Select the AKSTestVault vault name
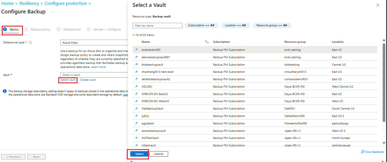 [x=150, y=138]
